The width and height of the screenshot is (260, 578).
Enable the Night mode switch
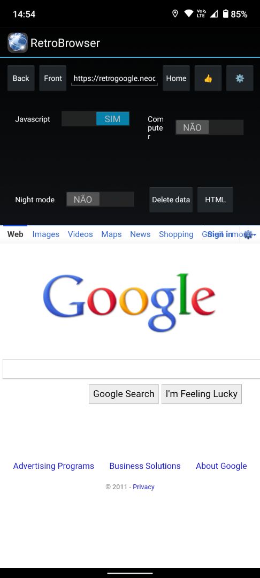click(x=100, y=200)
